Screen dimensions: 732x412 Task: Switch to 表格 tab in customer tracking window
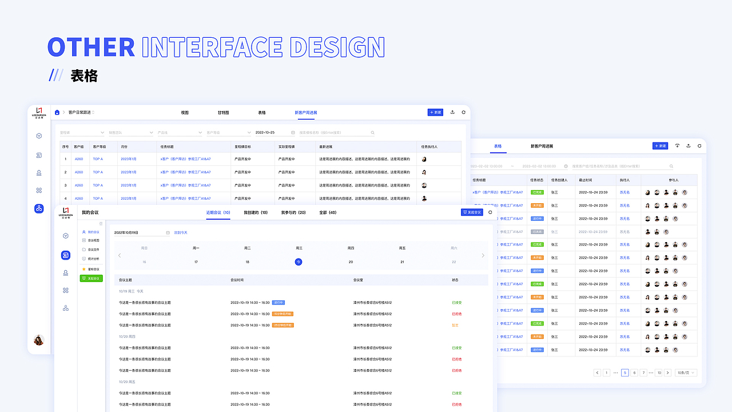click(262, 113)
